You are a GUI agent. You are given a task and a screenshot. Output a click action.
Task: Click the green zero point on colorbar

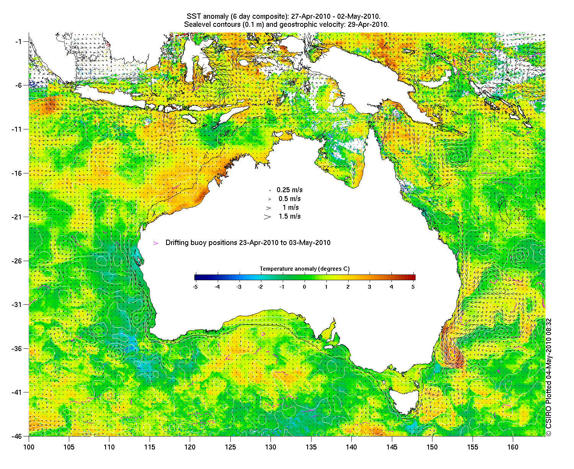pos(305,278)
